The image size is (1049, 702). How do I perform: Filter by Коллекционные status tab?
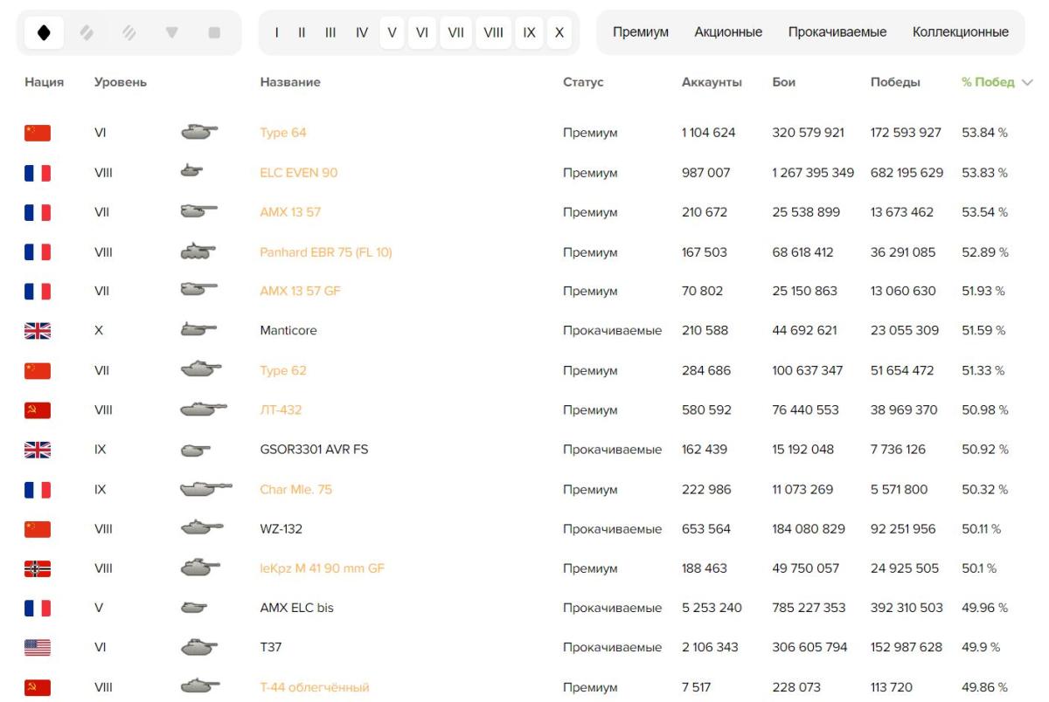click(961, 32)
